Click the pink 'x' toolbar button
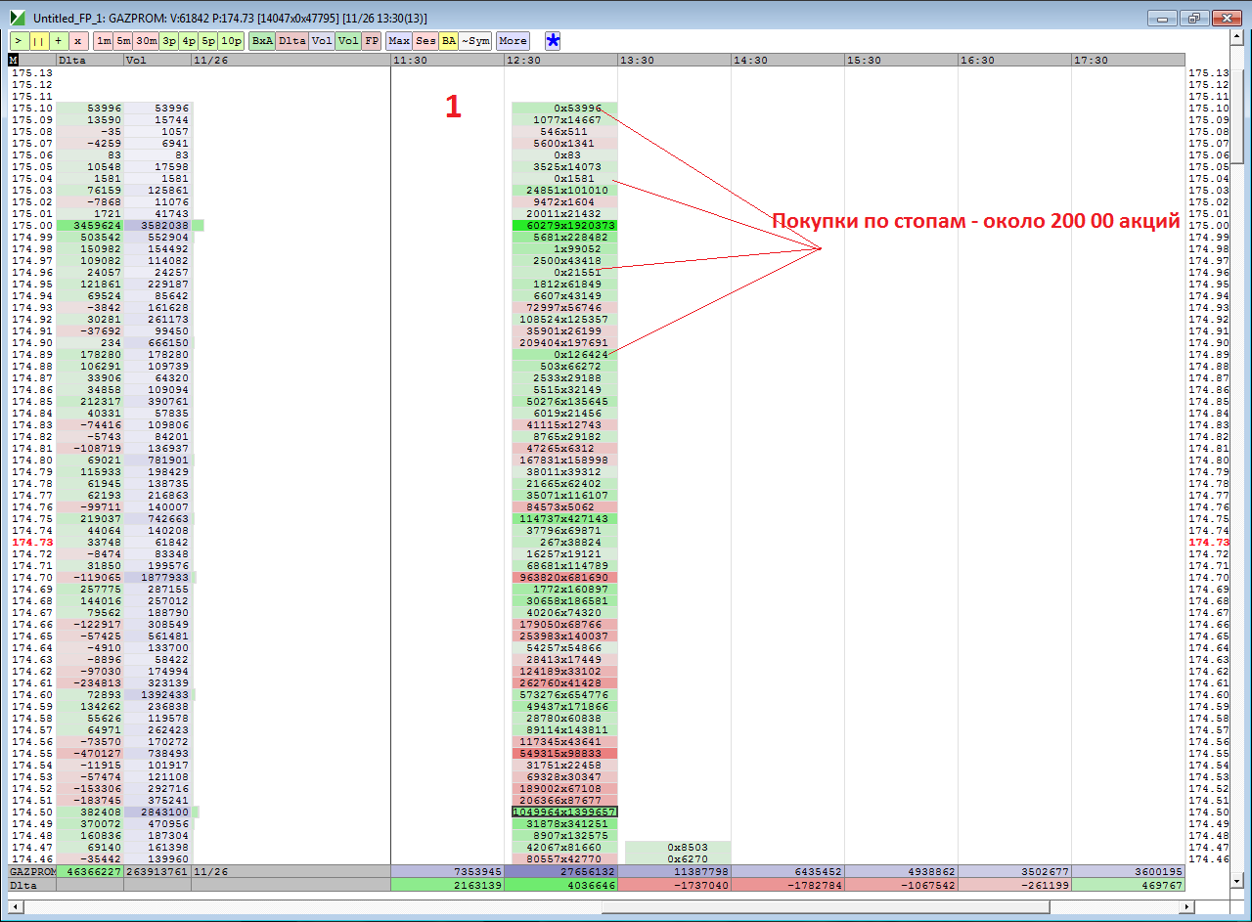1252x922 pixels. (78, 41)
